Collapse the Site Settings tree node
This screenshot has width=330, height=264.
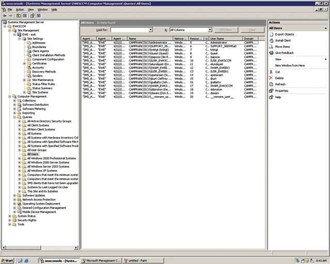pos(20,39)
